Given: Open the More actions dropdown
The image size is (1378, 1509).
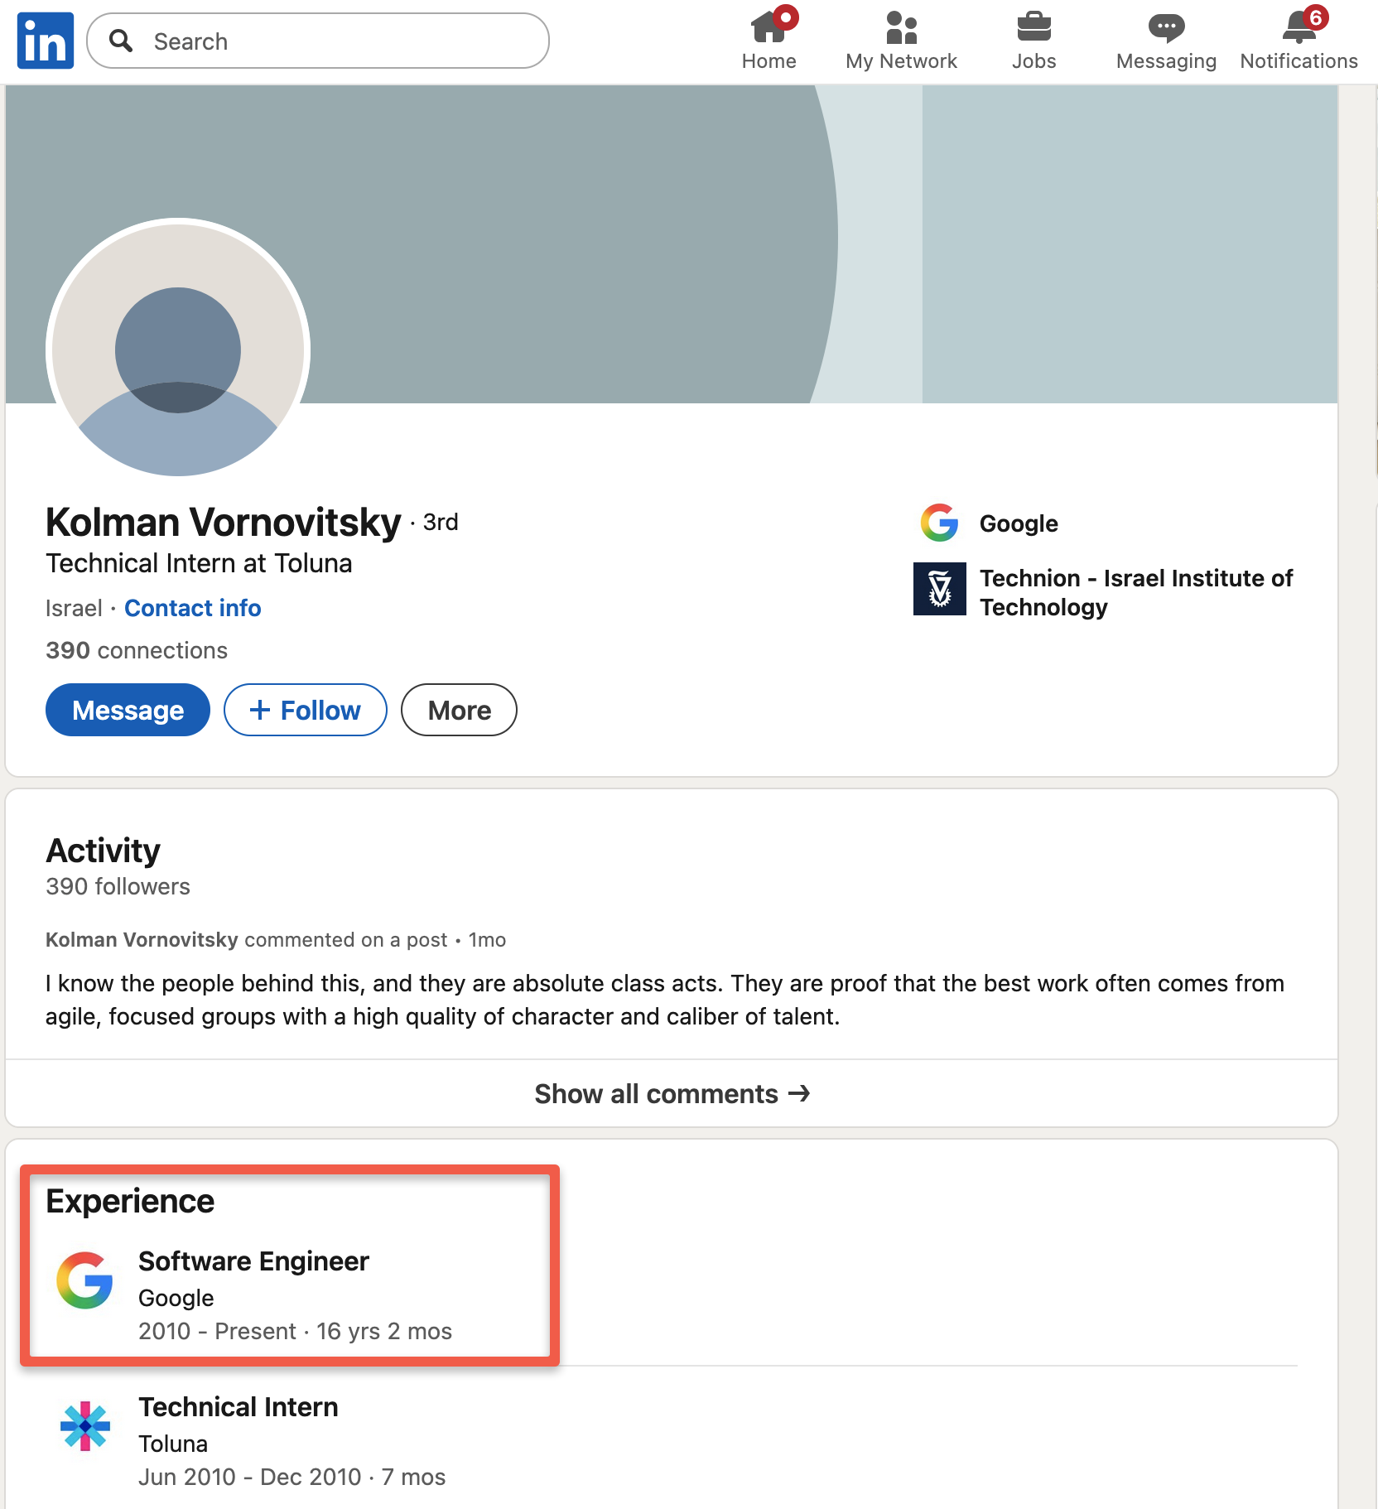Looking at the screenshot, I should [459, 710].
